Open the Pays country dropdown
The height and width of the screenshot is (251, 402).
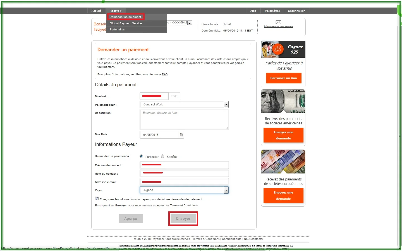(226, 190)
